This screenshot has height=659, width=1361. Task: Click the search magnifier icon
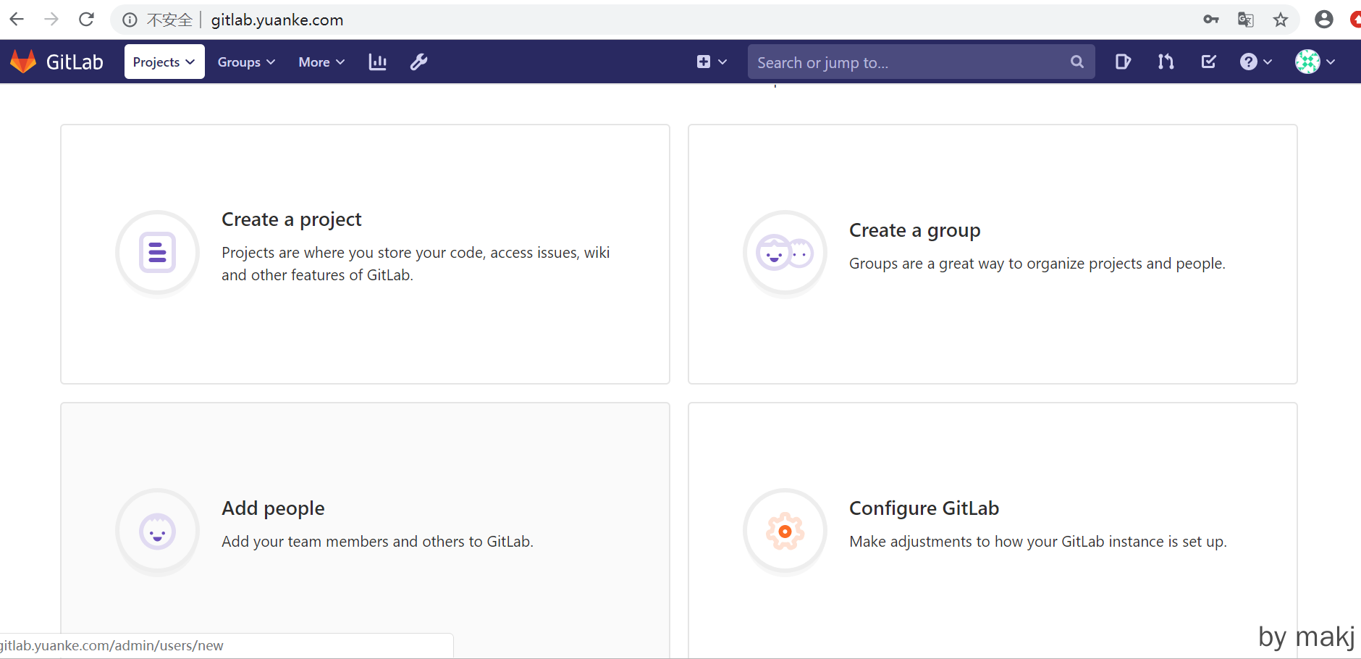click(x=1076, y=62)
